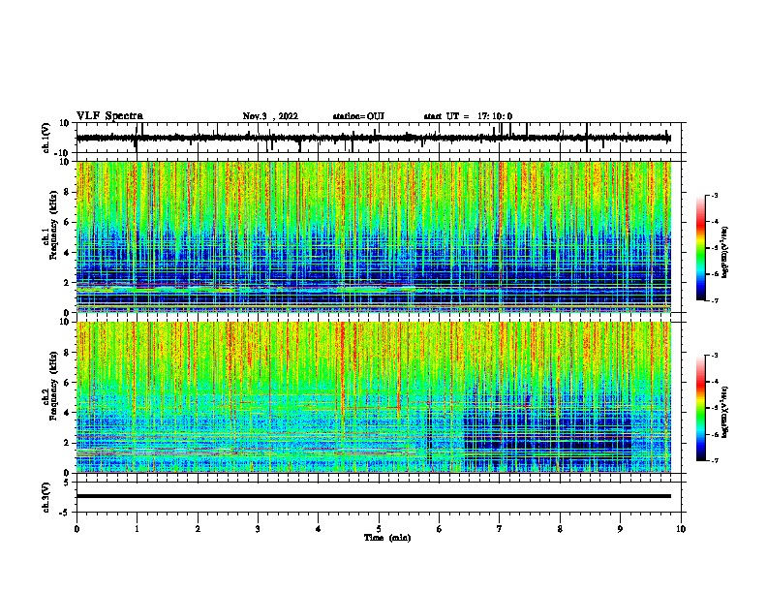Click the "6" tick on the time axis
The image size is (767, 593).
[x=440, y=529]
